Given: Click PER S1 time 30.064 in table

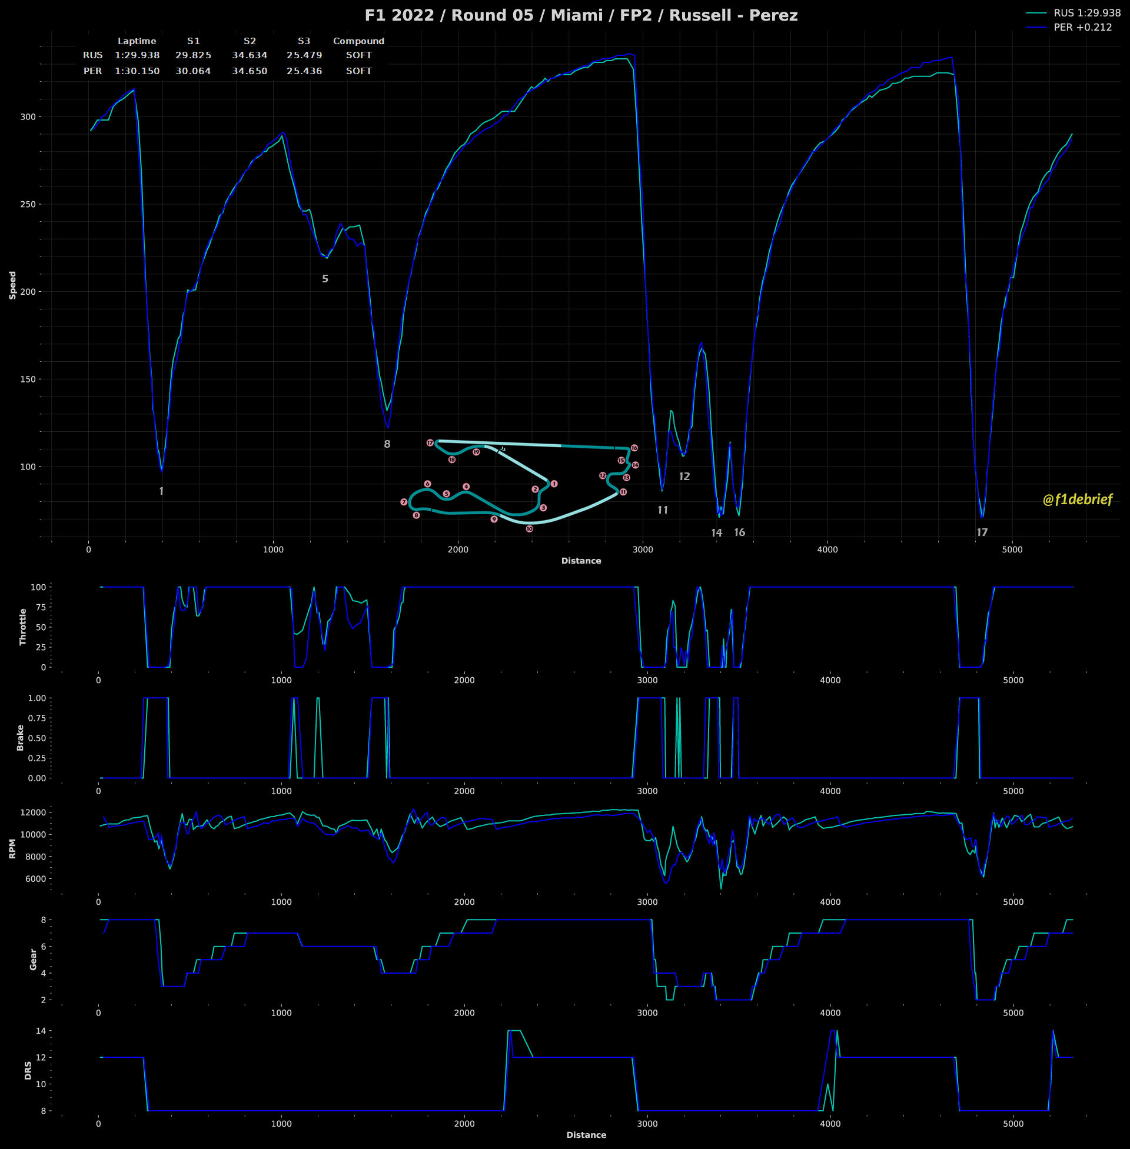Looking at the screenshot, I should point(194,71).
